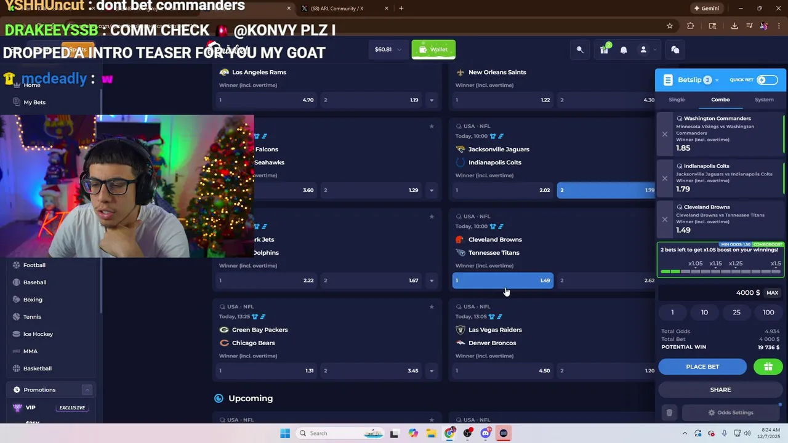Image resolution: width=788 pixels, height=443 pixels.
Task: Click the Windows Start button
Action: [285, 433]
